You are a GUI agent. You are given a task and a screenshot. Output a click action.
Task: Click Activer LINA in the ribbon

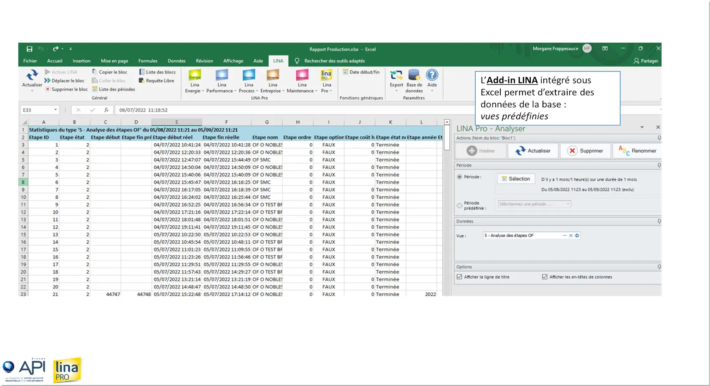tap(61, 72)
